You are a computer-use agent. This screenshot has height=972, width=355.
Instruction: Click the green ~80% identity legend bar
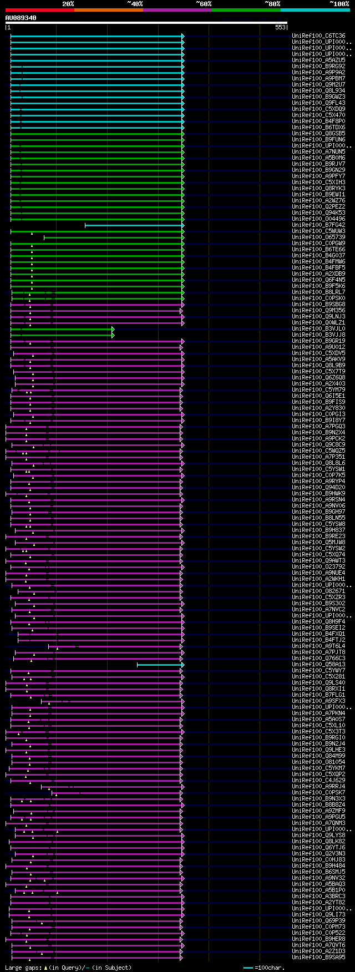point(246,9)
